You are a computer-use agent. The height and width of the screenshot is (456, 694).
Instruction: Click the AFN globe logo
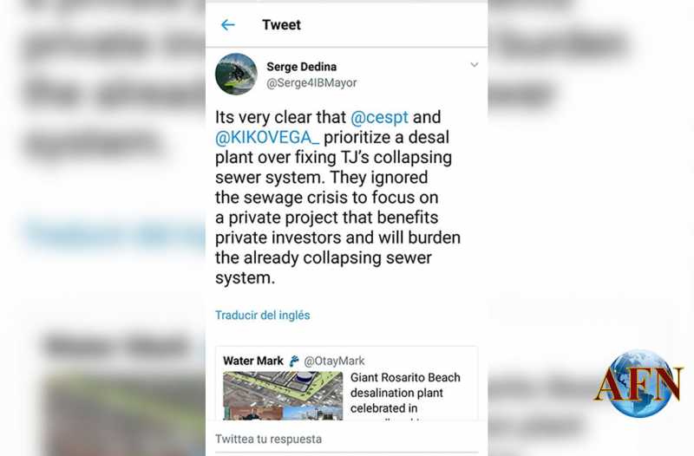point(639,383)
